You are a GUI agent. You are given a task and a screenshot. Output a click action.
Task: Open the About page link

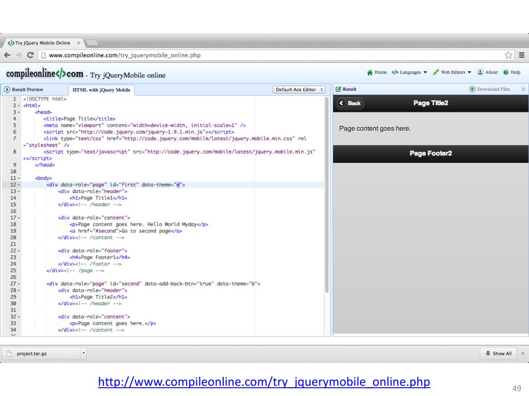coord(491,72)
